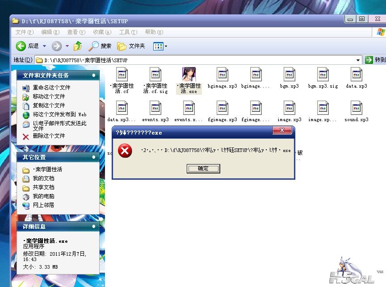The height and width of the screenshot is (287, 386).
Task: Collapse the 其它位置 panel
Action: point(94,157)
